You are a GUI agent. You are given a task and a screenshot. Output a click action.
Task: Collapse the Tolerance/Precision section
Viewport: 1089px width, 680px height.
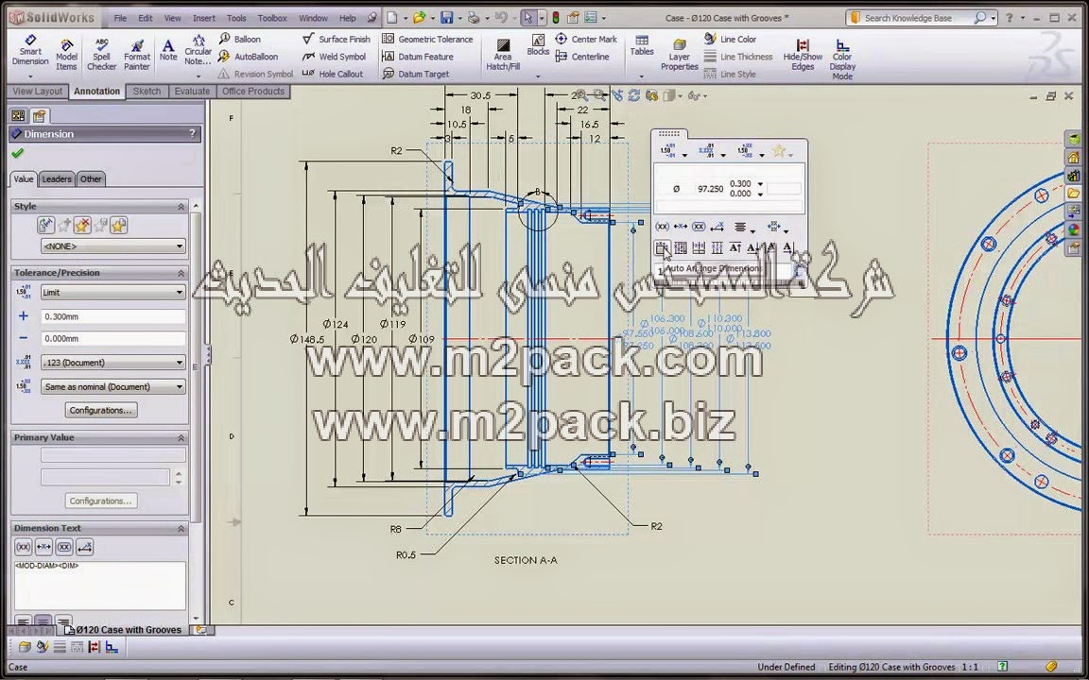tap(181, 273)
